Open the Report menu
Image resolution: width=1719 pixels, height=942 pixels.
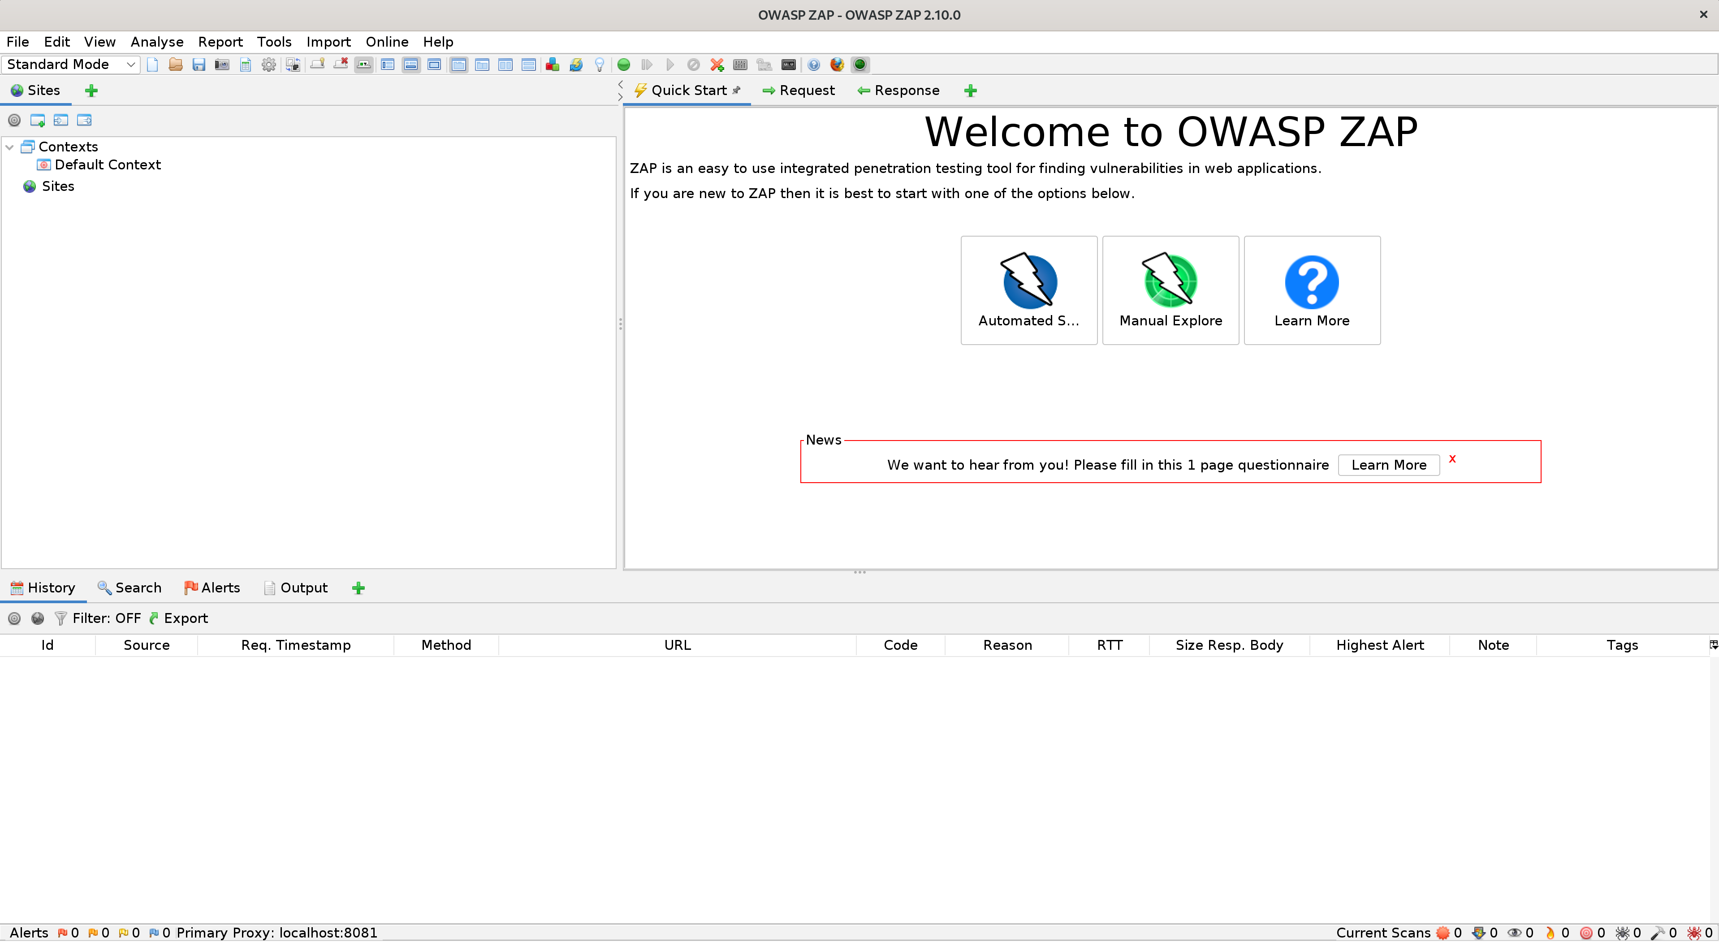pyautogui.click(x=220, y=41)
